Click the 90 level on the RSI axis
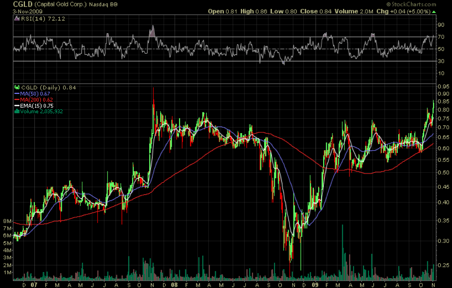This screenshot has height=288, width=452. [441, 25]
